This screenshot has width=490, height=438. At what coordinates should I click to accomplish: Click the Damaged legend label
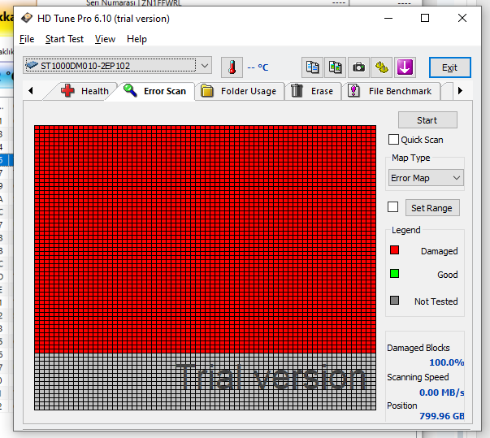point(439,251)
